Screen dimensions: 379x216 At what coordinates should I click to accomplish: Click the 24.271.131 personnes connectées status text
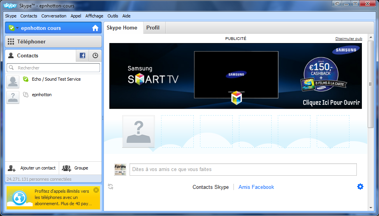coord(39,179)
